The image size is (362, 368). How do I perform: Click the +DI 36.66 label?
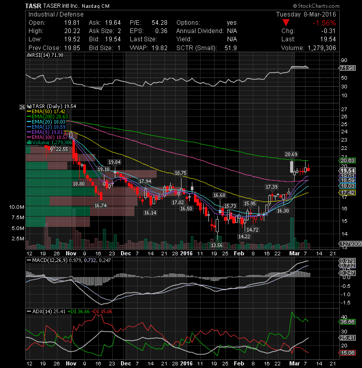pyautogui.click(x=79, y=312)
